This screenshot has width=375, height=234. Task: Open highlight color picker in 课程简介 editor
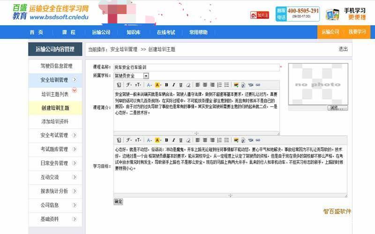(158, 85)
